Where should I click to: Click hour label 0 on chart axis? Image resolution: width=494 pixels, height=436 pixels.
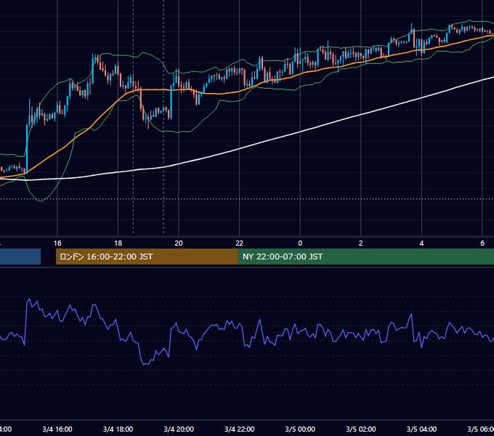point(300,243)
